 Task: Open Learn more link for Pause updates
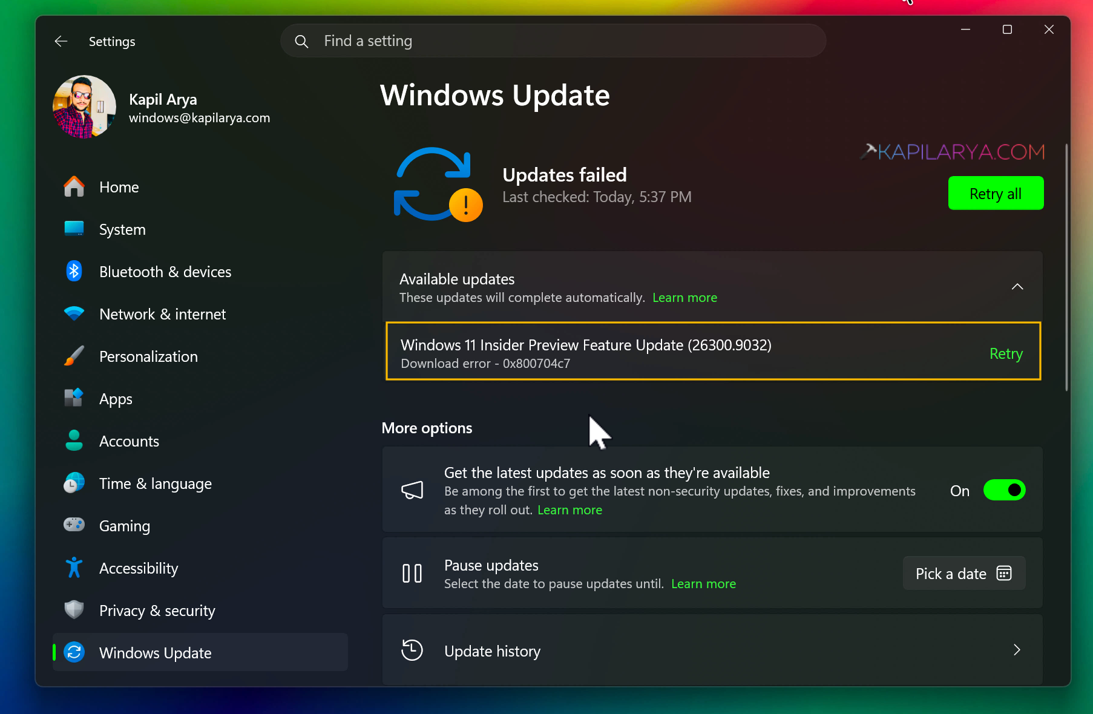click(703, 584)
